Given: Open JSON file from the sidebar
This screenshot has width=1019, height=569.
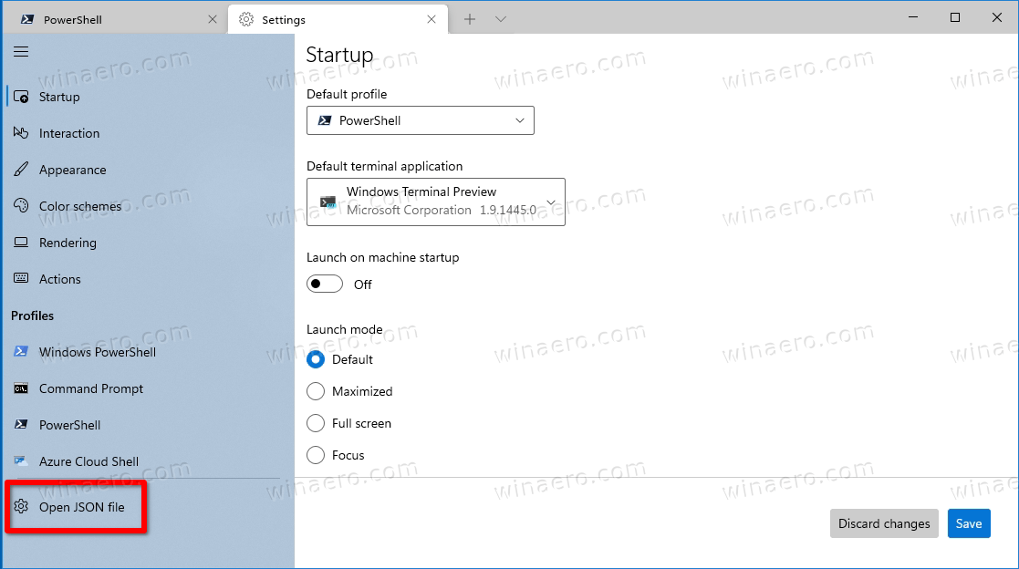Looking at the screenshot, I should coord(76,506).
